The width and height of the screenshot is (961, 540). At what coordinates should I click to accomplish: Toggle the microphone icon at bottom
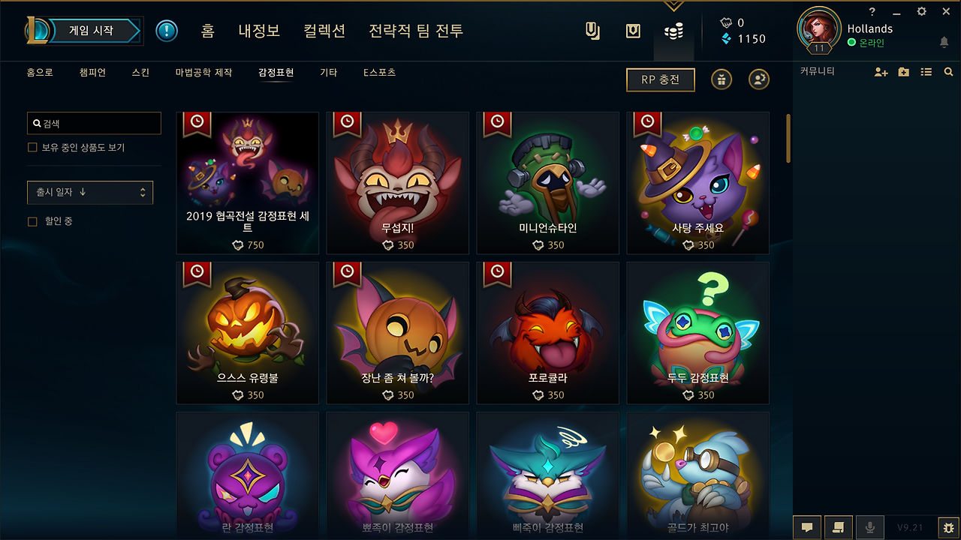coord(870,527)
